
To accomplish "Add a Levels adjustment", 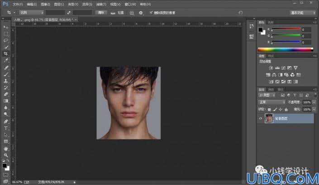I will tap(277, 68).
